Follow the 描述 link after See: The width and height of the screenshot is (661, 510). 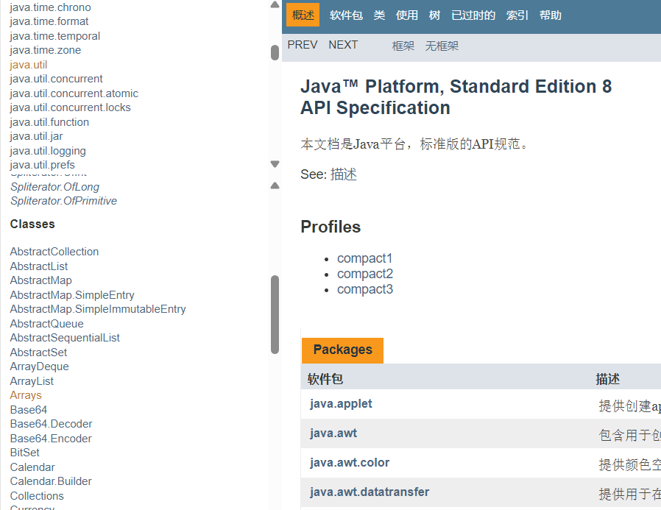pyautogui.click(x=343, y=174)
